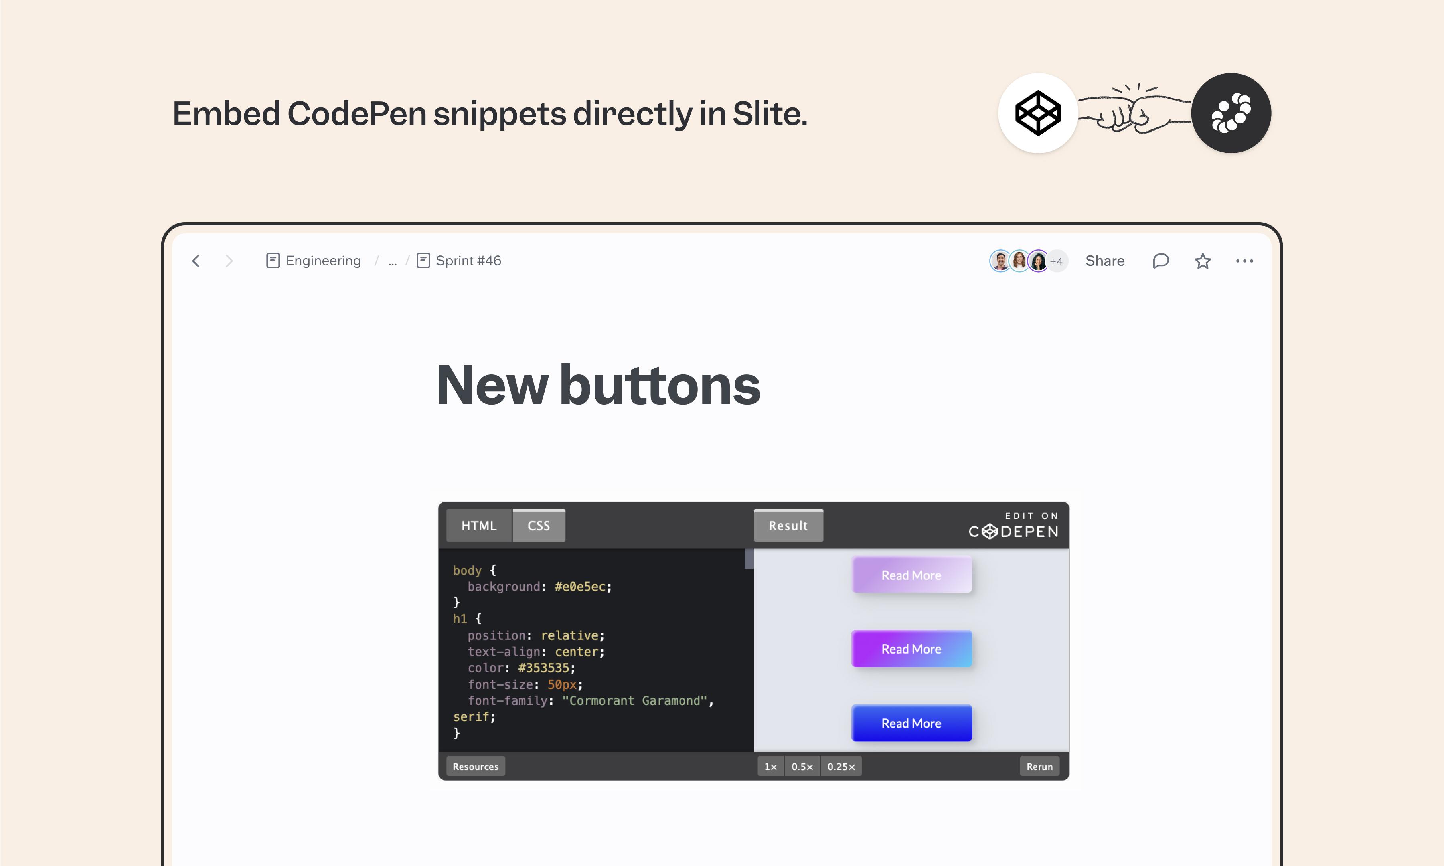The image size is (1444, 866).
Task: Click the Engineering document icon in breadcrumb
Action: 273,260
